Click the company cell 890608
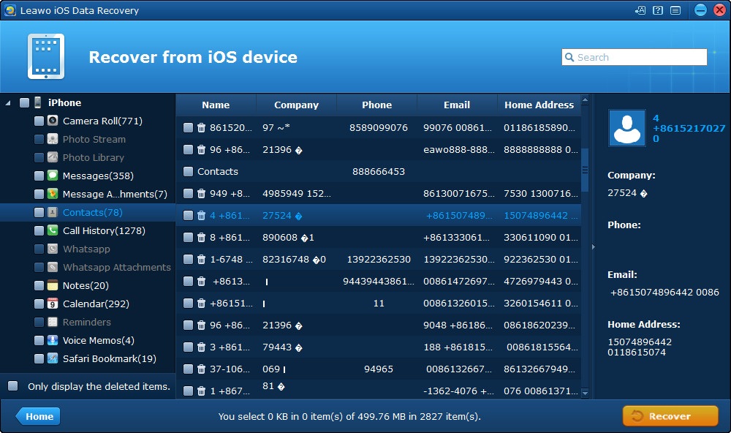The image size is (731, 433). [288, 238]
